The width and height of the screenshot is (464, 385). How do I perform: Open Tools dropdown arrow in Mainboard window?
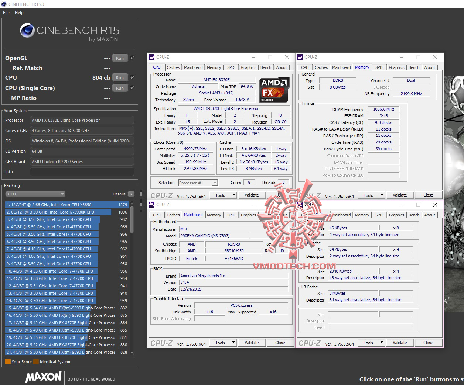pyautogui.click(x=233, y=343)
